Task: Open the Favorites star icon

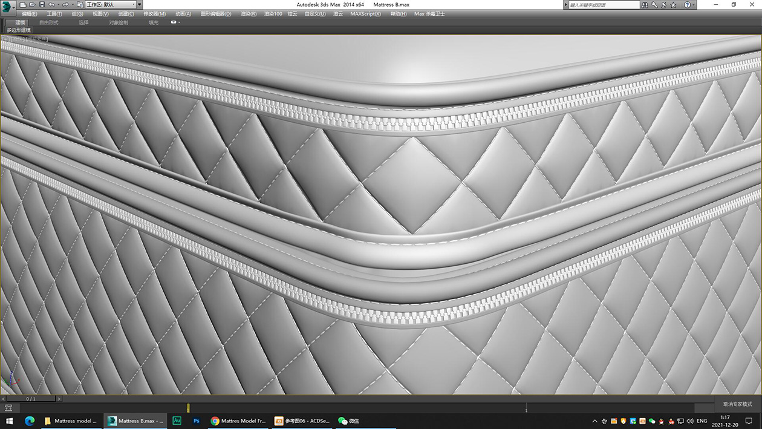Action: click(673, 5)
